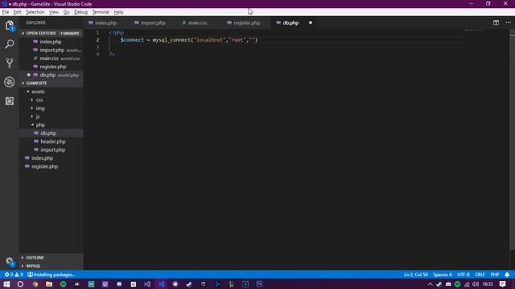Collapse the assets folder
The width and height of the screenshot is (515, 289).
51,92
